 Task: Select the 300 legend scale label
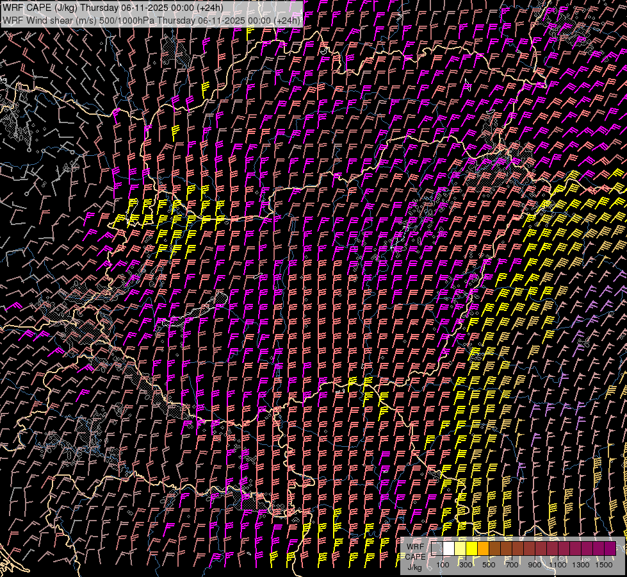[x=466, y=565]
